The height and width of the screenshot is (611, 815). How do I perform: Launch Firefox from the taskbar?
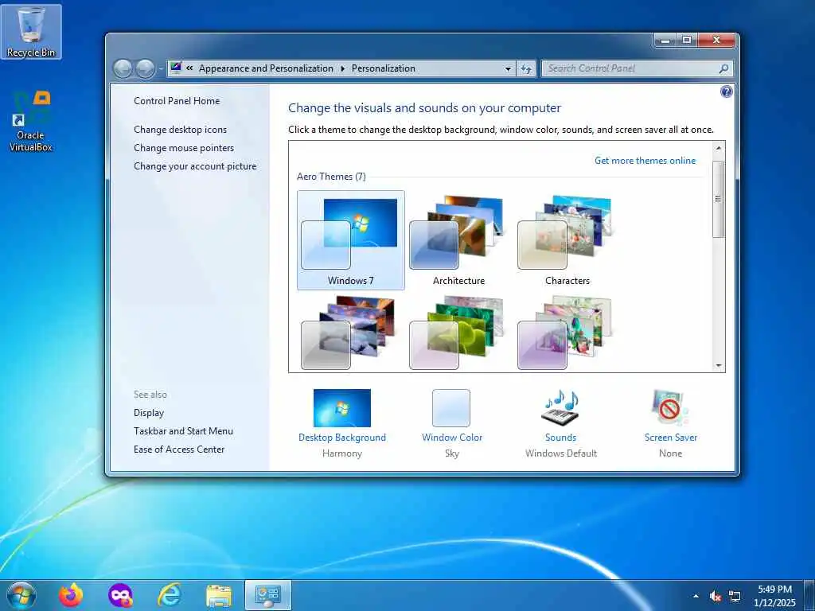71,595
